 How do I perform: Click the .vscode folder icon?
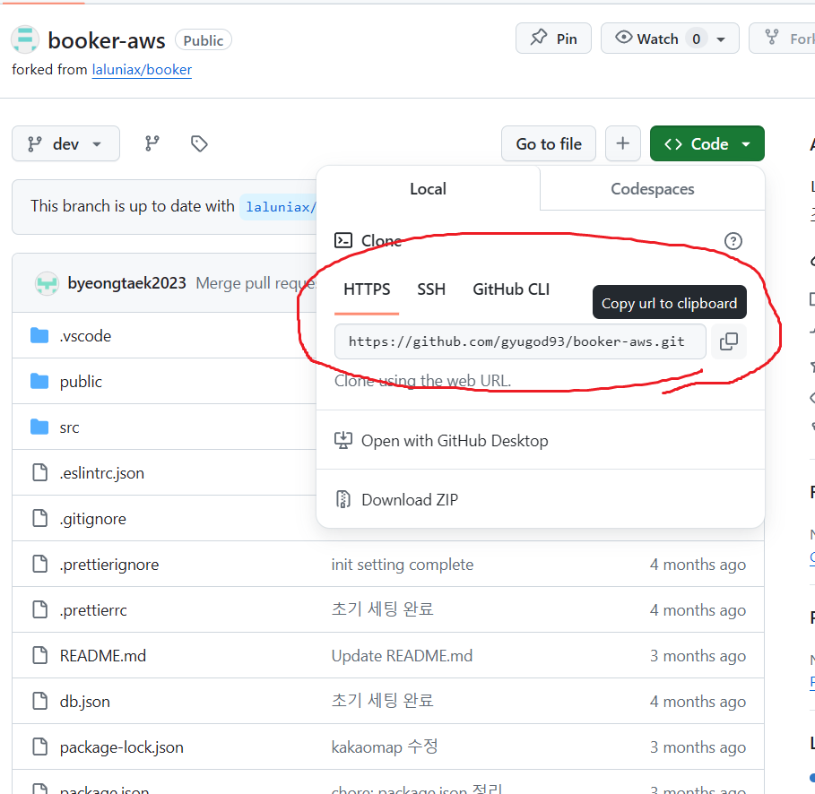point(39,336)
